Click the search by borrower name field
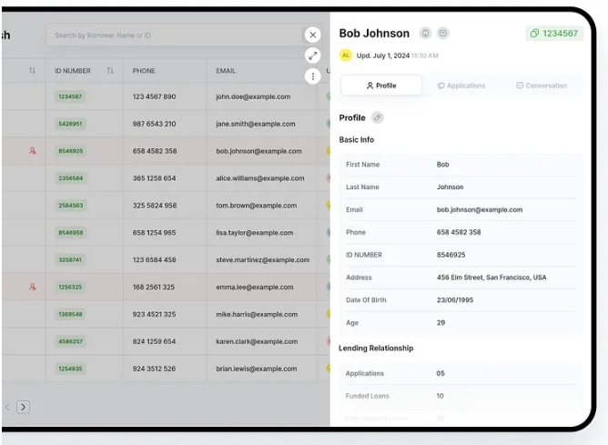This screenshot has width=608, height=445. (x=173, y=35)
